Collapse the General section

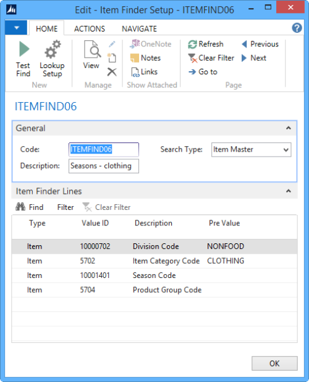289,128
